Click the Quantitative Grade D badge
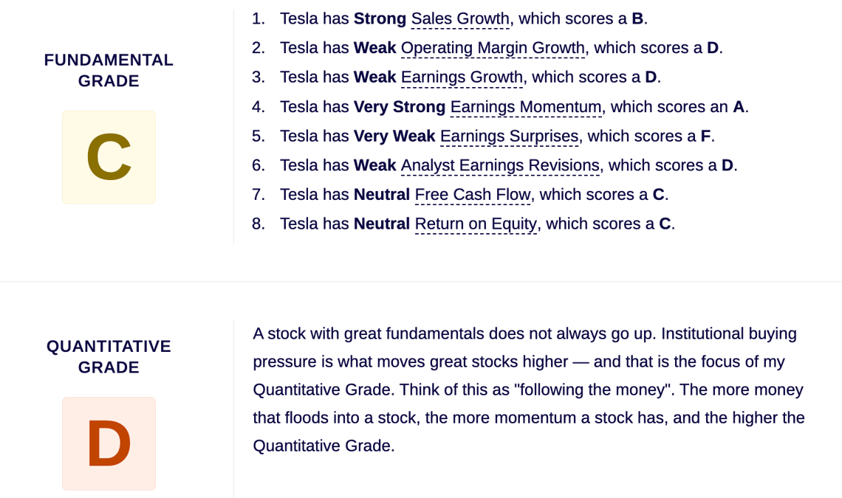Image resolution: width=842 pixels, height=498 pixels. click(109, 444)
